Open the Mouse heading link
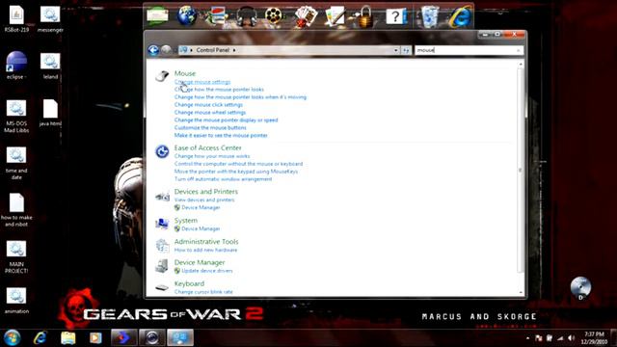Screen dimensions: 617x347 (x=185, y=73)
